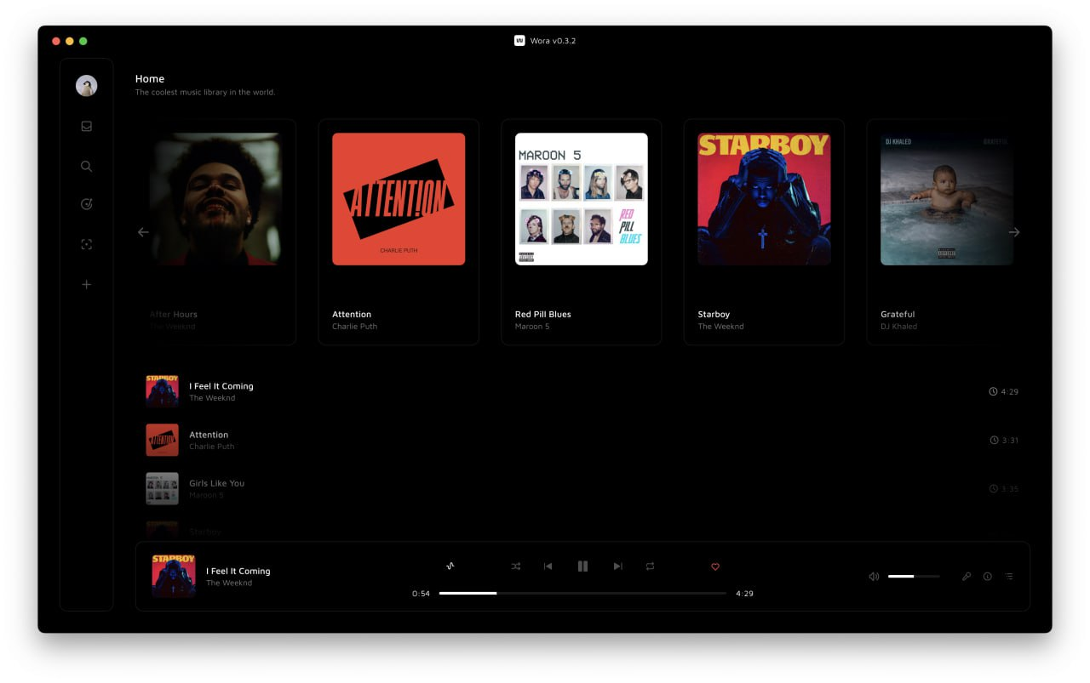Go to previous albums with left arrow

(x=143, y=232)
